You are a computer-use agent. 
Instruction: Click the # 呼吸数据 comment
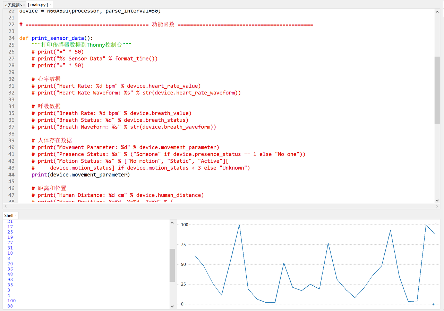coord(46,106)
